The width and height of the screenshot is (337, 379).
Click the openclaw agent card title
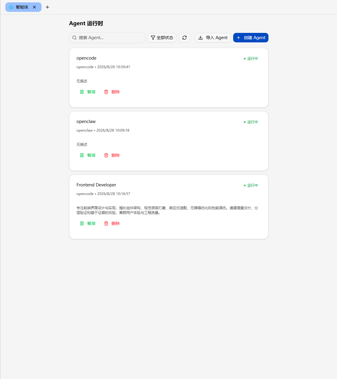click(x=86, y=121)
